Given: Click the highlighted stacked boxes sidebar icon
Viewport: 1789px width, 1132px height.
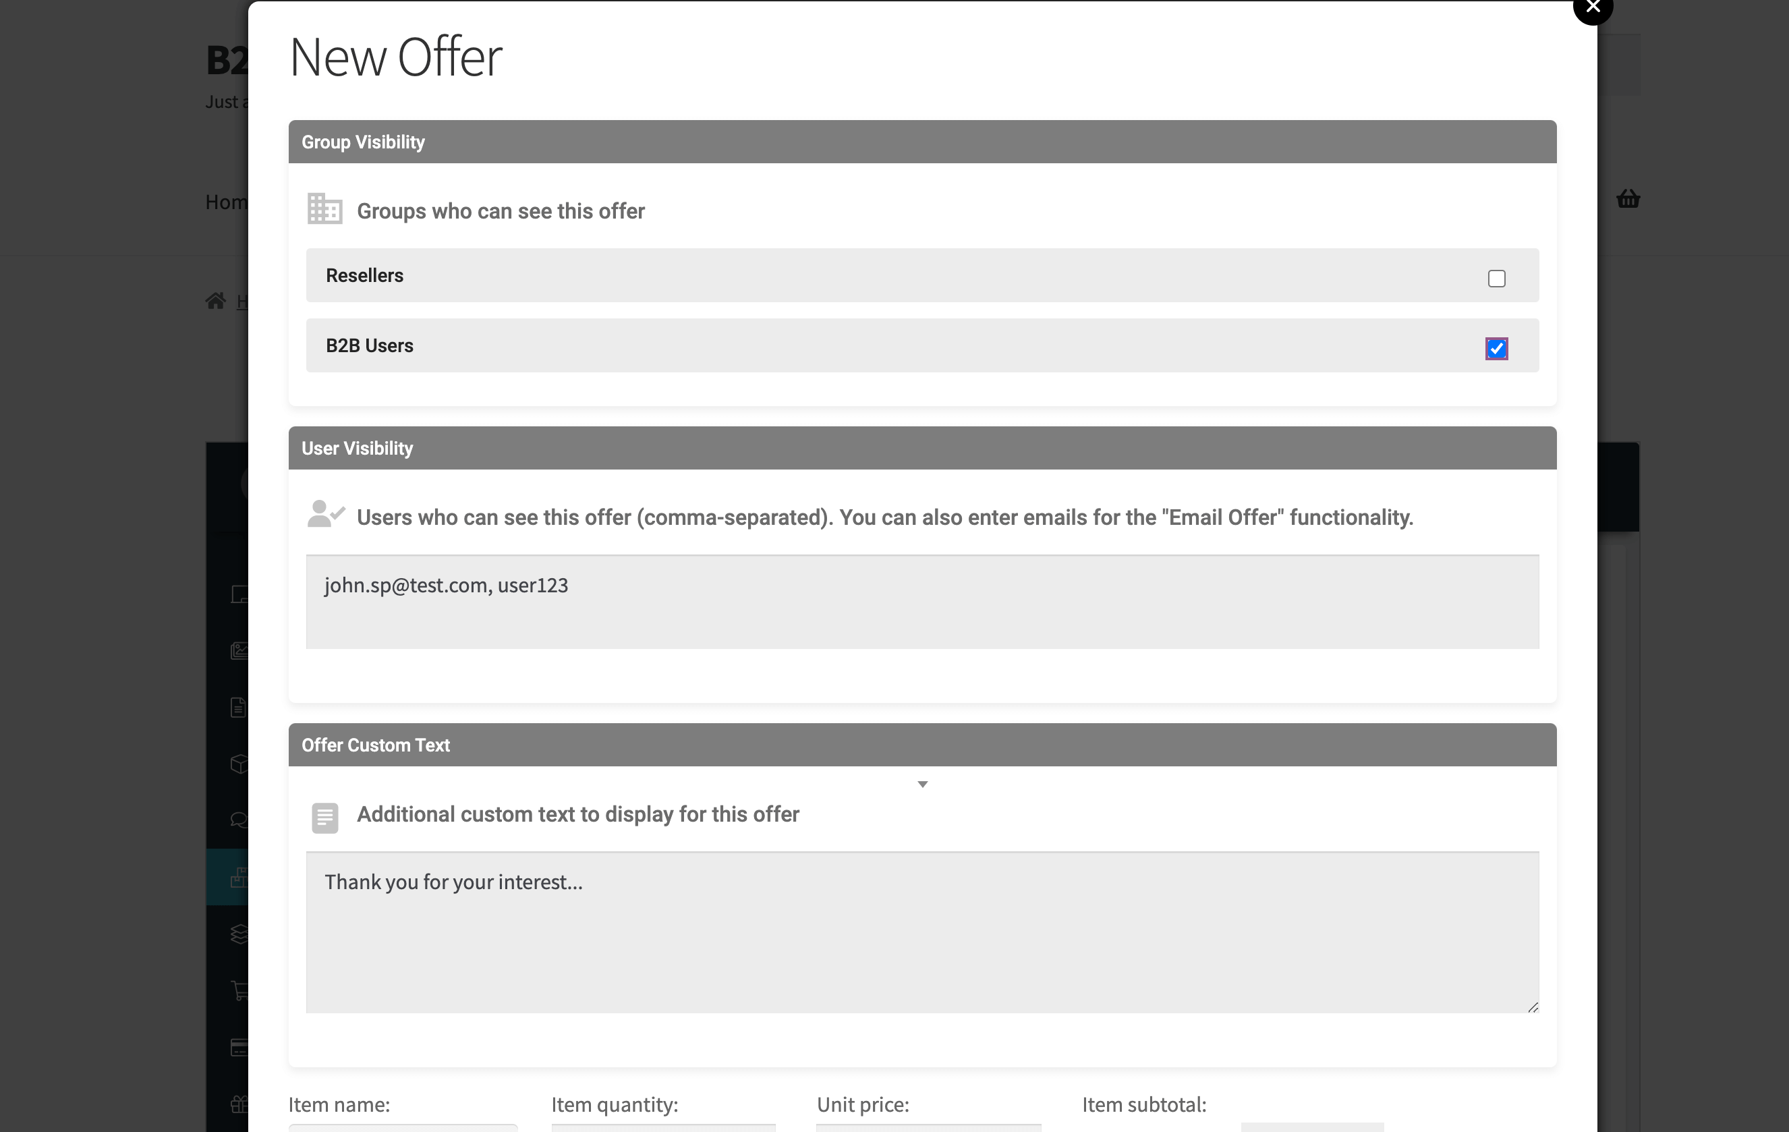Looking at the screenshot, I should pos(239,877).
